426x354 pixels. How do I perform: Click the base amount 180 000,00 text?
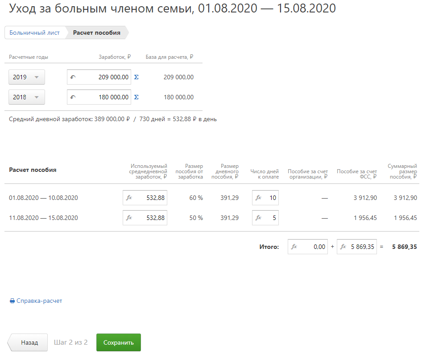click(178, 97)
